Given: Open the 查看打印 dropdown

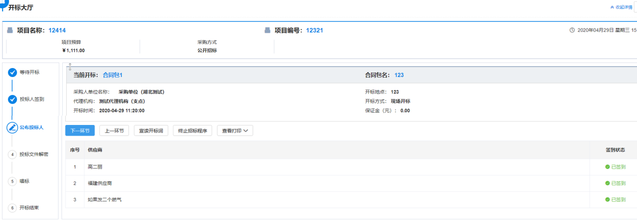Looking at the screenshot, I should [x=234, y=130].
